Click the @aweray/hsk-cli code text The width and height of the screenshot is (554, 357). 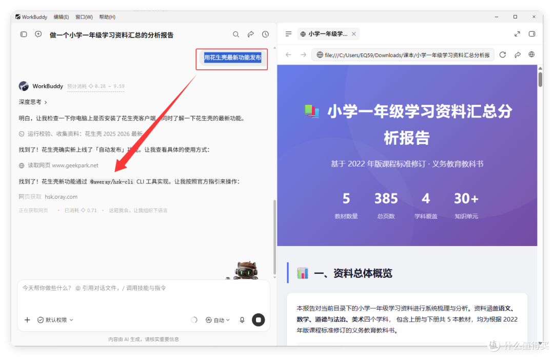click(112, 181)
